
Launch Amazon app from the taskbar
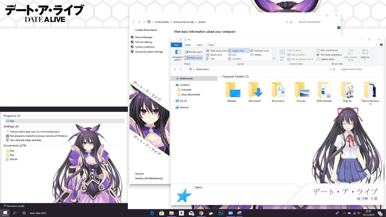pos(181,213)
